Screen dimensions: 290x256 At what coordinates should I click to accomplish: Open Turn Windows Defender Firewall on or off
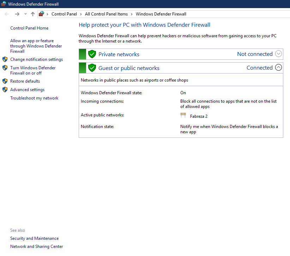click(x=33, y=70)
